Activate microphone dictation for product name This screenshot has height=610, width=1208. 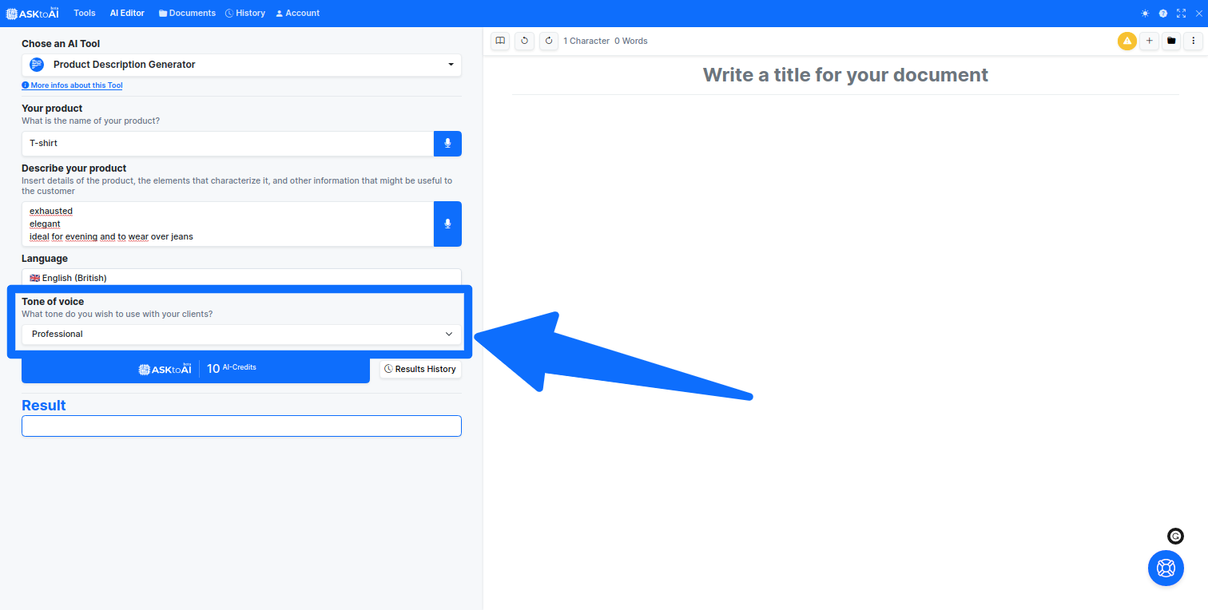coord(447,144)
